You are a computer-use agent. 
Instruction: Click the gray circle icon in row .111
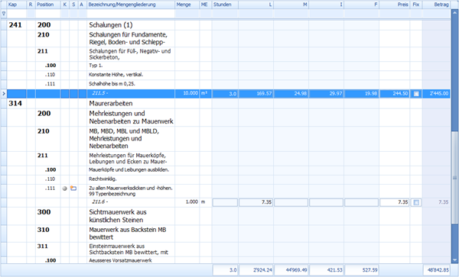point(65,188)
